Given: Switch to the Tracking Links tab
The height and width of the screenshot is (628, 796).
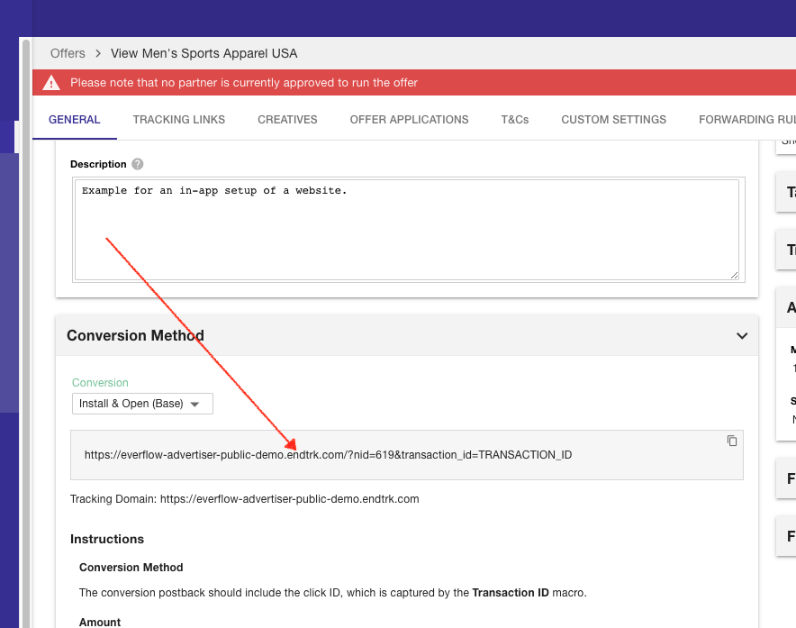Looking at the screenshot, I should click(x=178, y=120).
